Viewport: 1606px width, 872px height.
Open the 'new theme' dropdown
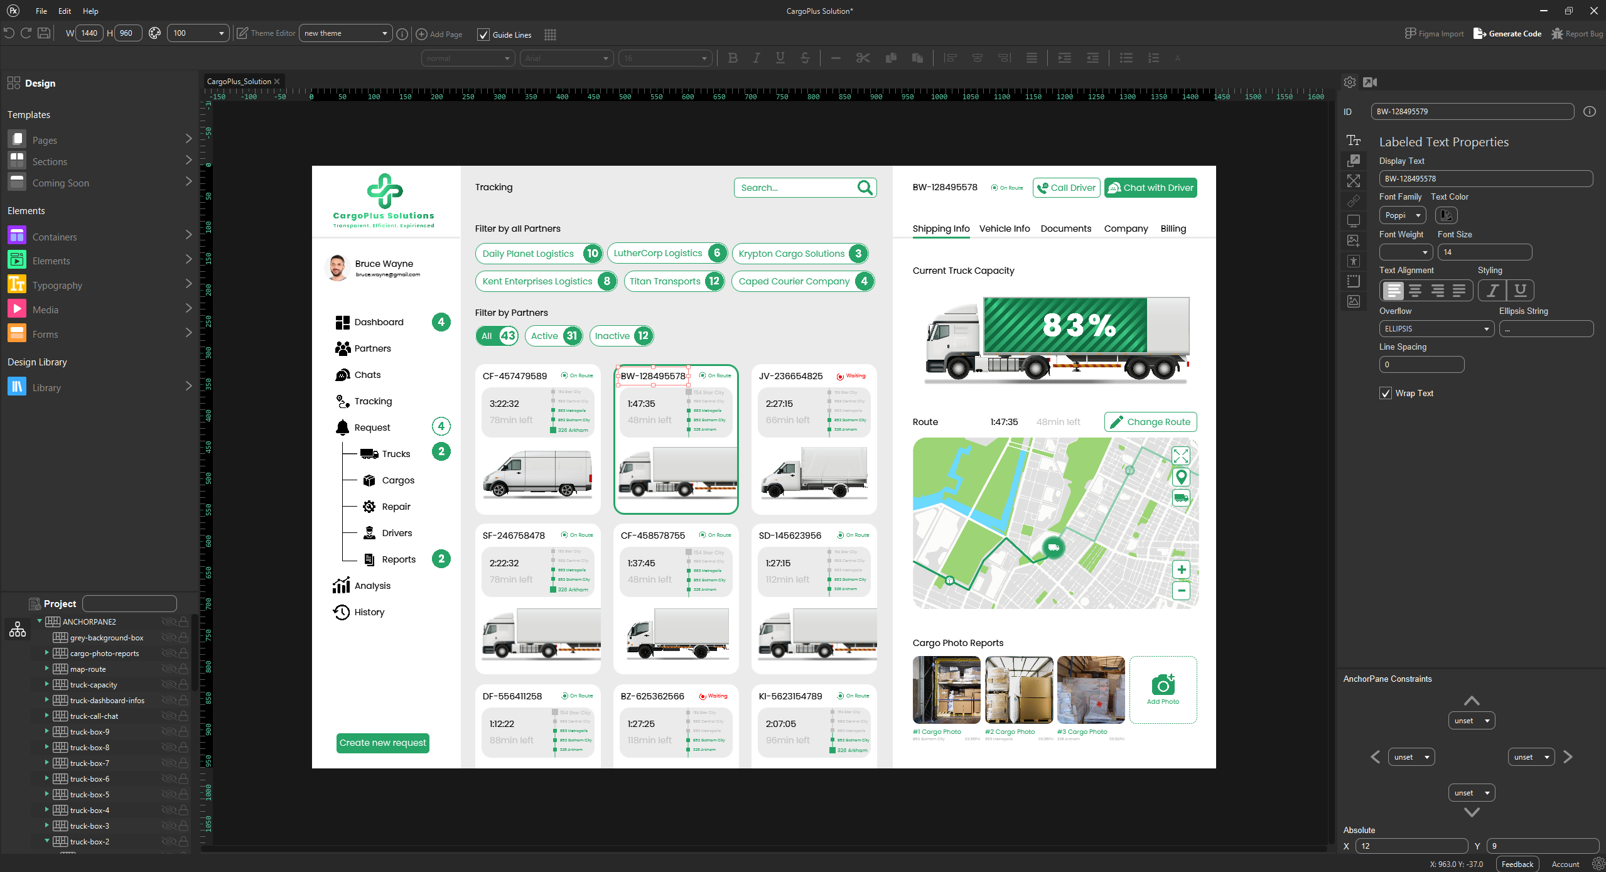345,33
